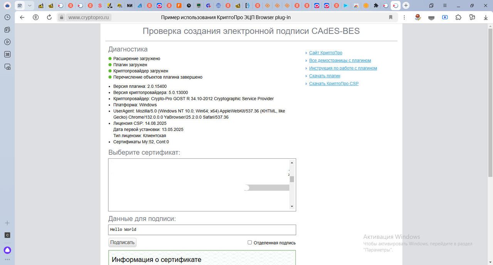Click the grey extension icon in toolbar
The height and width of the screenshot is (265, 493).
(431, 17)
